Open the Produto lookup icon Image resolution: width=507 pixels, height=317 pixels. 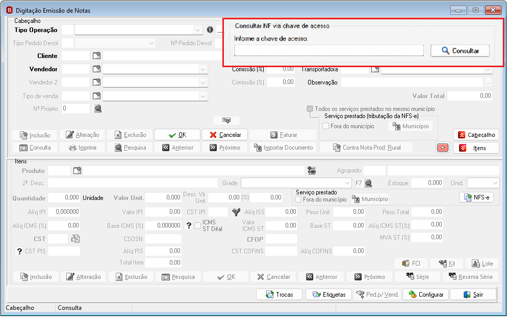[77, 170]
